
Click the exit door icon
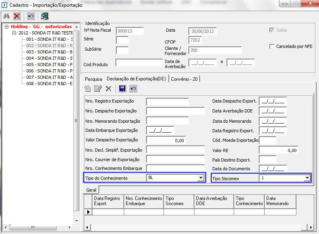tap(44, 16)
